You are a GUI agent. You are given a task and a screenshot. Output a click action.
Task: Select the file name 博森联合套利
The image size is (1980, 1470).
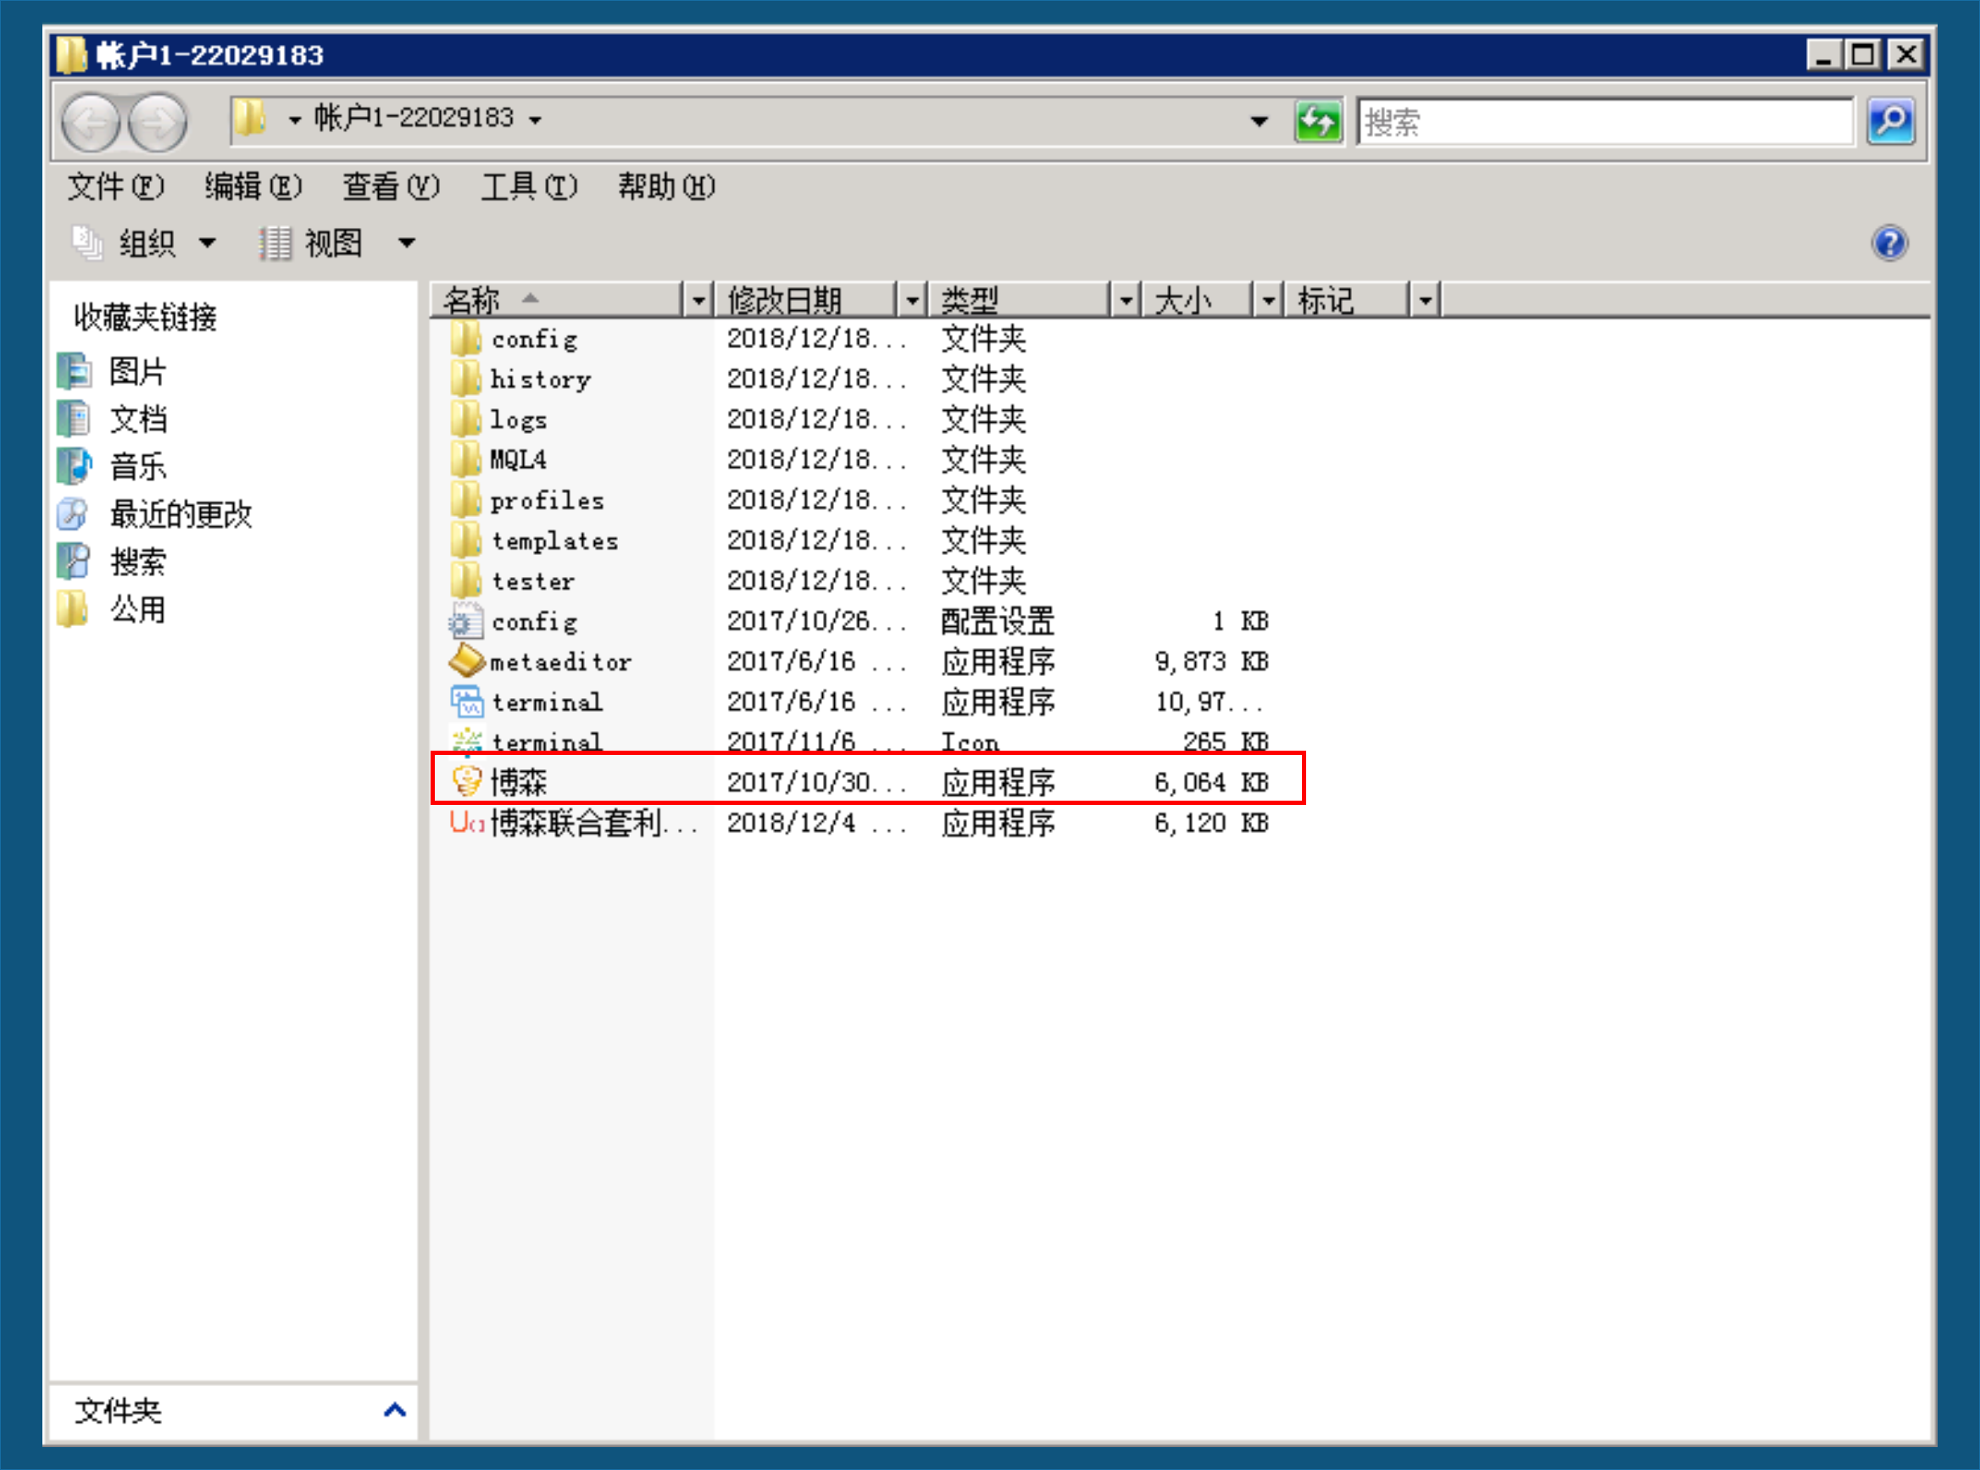[593, 822]
